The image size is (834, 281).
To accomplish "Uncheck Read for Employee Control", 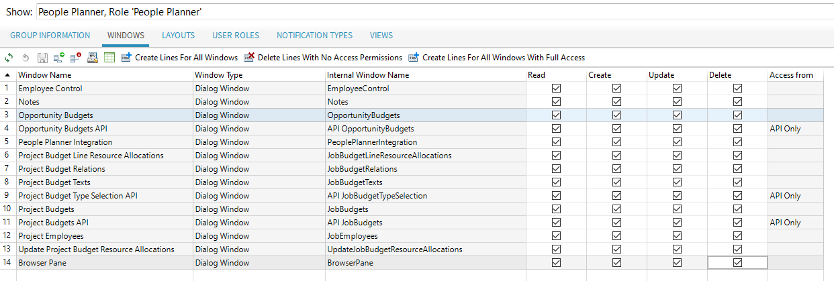I will (x=556, y=89).
